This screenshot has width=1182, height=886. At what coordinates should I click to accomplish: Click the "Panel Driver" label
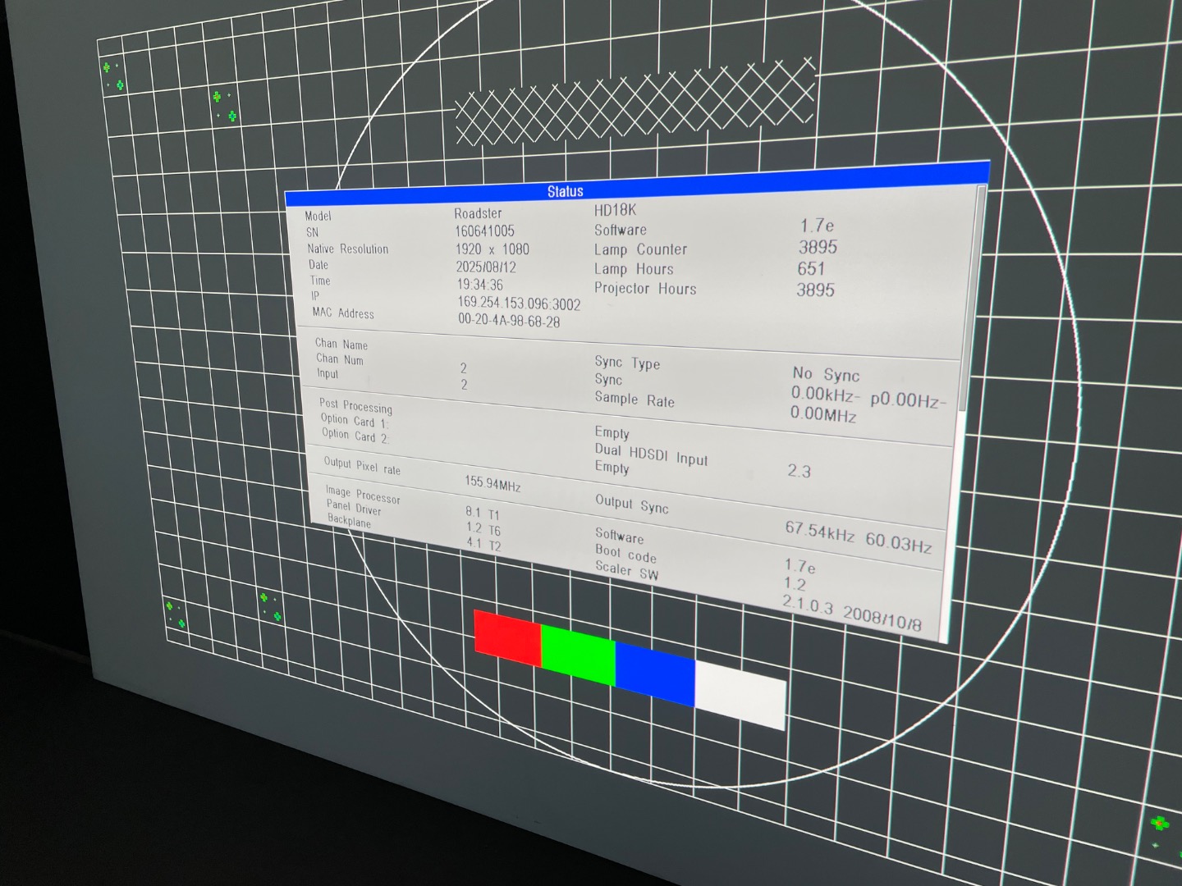[x=353, y=508]
